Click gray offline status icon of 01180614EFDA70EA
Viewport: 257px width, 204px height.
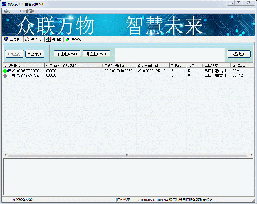pyautogui.click(x=5, y=76)
